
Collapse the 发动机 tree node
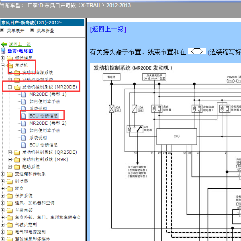(x=2, y=65)
